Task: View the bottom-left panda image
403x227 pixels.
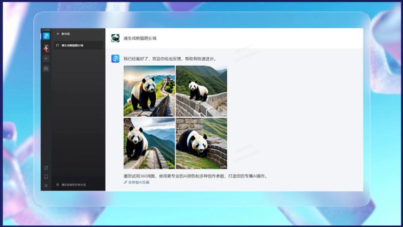Action: click(149, 143)
